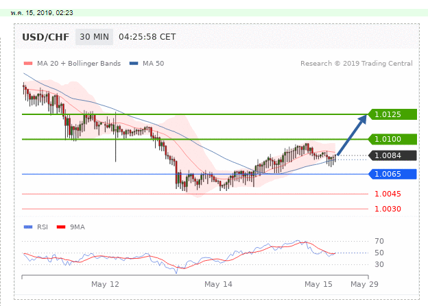Click the May 15 date axis label
428x306 pixels.
pos(318,285)
